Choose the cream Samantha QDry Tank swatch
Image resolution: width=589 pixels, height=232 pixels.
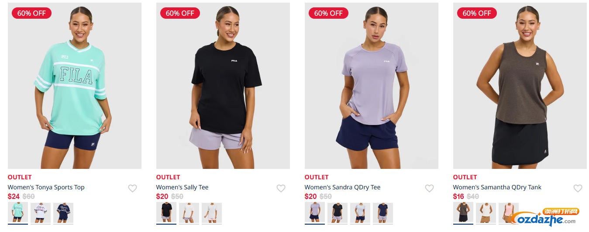[x=486, y=212]
